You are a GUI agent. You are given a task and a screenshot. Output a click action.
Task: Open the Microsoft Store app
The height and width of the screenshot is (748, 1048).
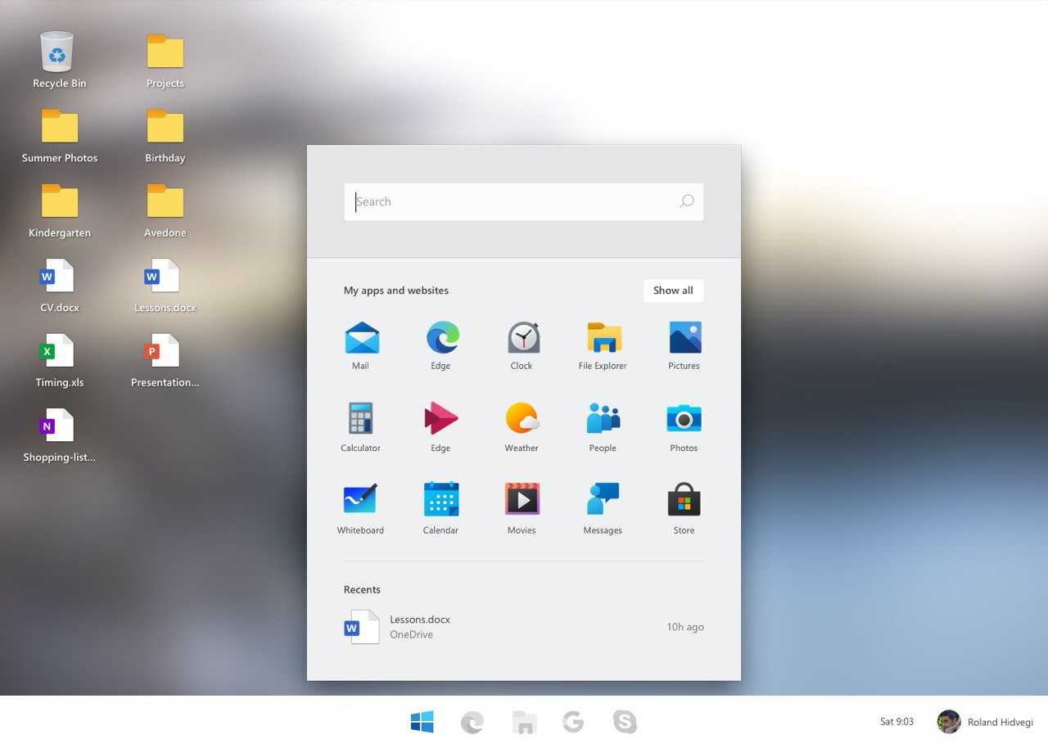point(684,509)
